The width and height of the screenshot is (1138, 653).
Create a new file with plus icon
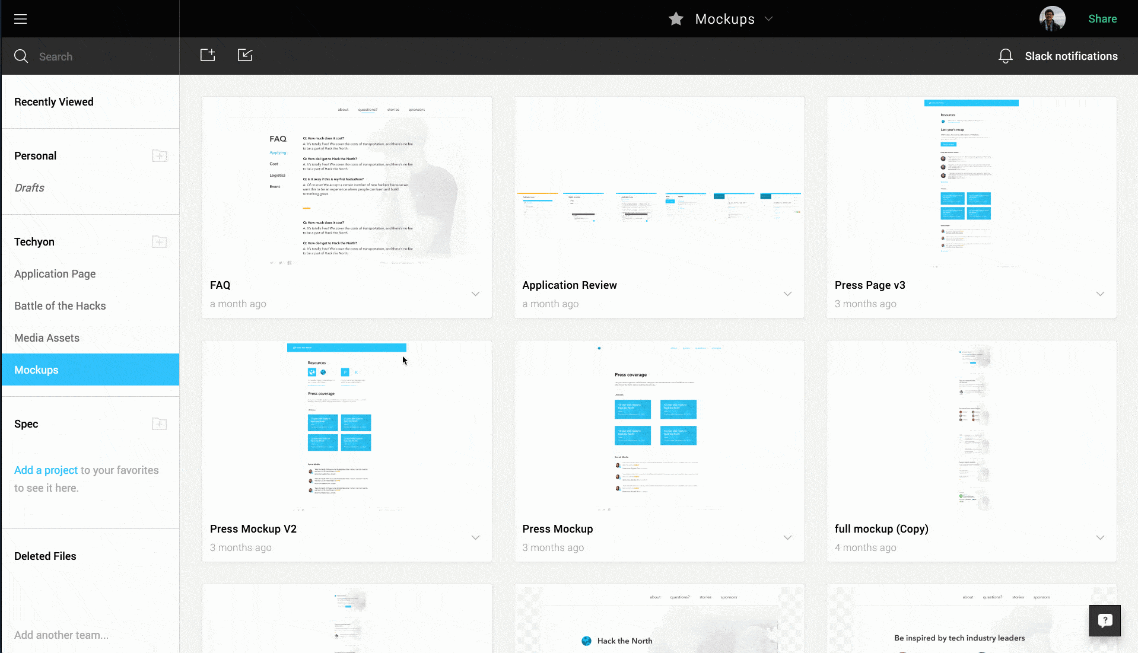208,55
